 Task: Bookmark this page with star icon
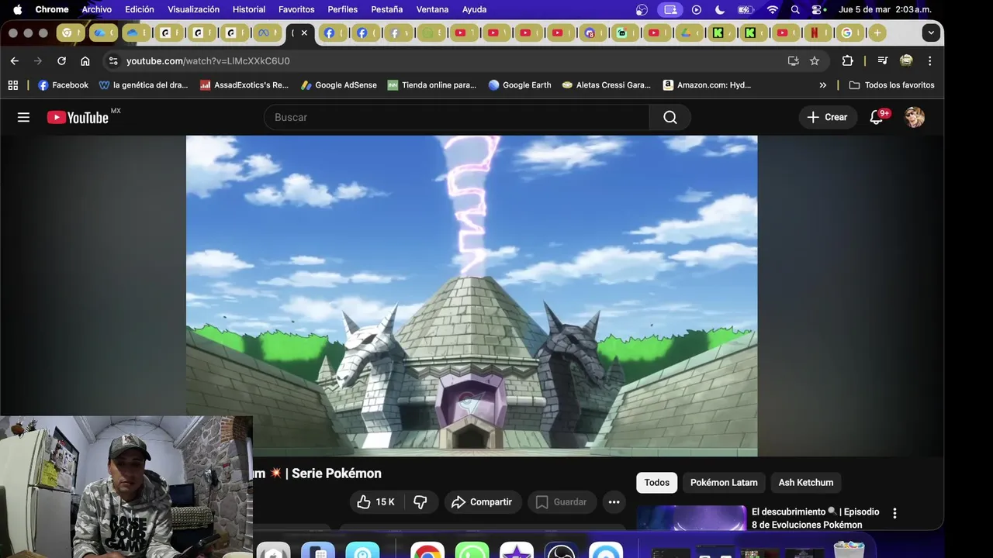point(815,60)
